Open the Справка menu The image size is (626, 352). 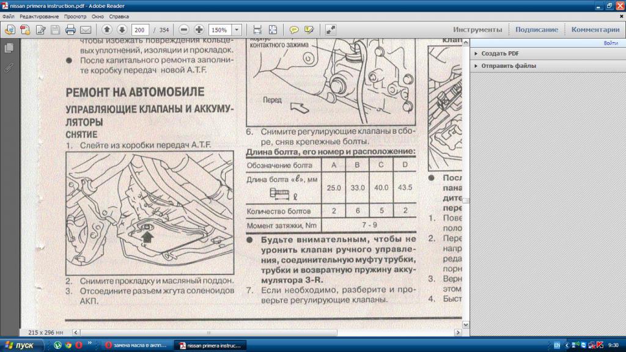click(119, 16)
